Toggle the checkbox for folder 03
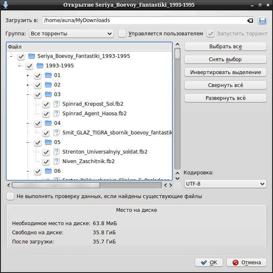This screenshot has width=273, height=273. [37, 95]
